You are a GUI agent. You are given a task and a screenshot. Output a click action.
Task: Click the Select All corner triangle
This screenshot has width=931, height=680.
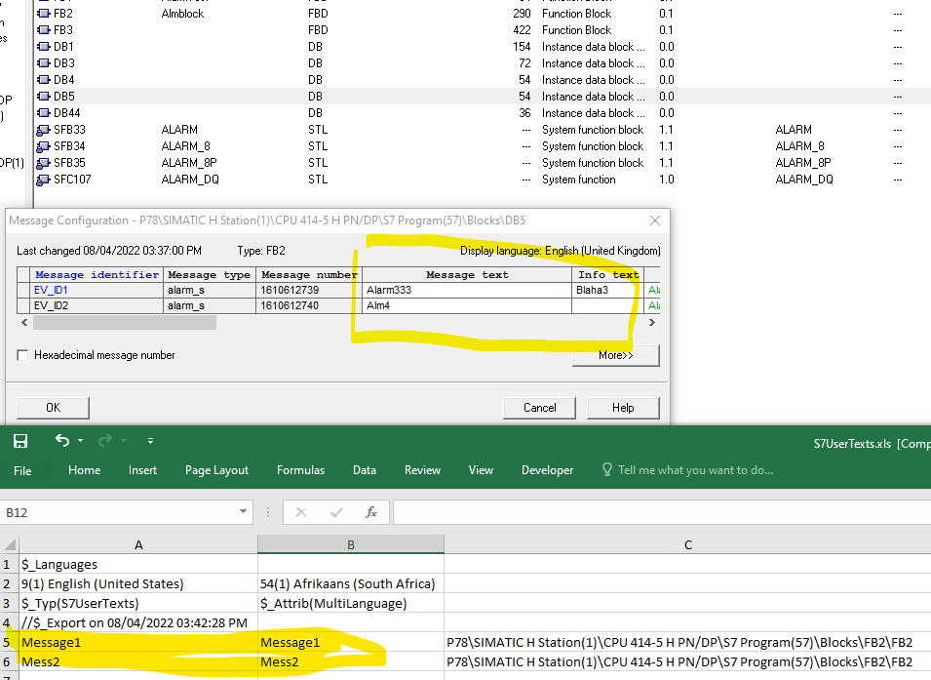coord(10,545)
